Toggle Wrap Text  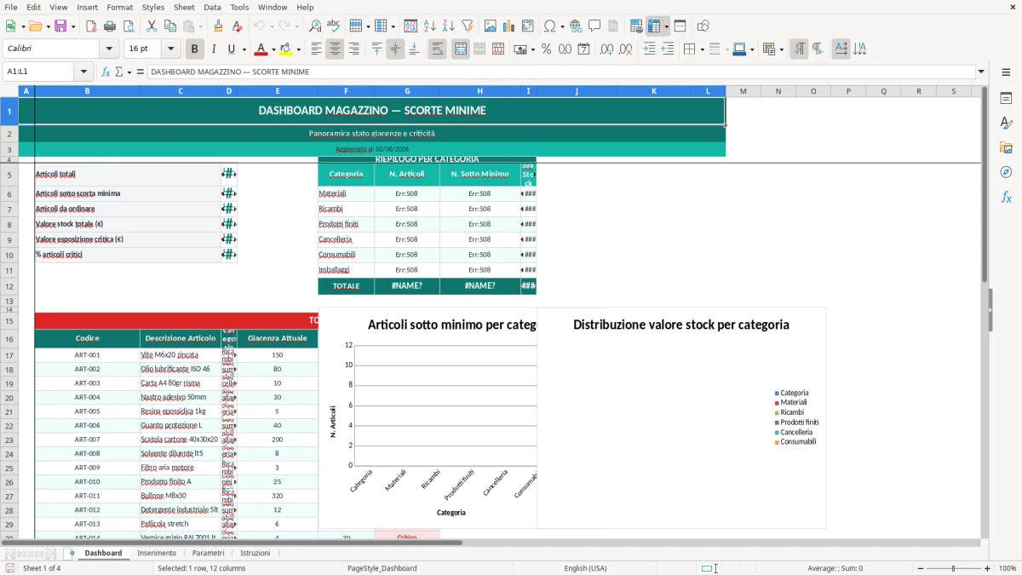point(438,49)
